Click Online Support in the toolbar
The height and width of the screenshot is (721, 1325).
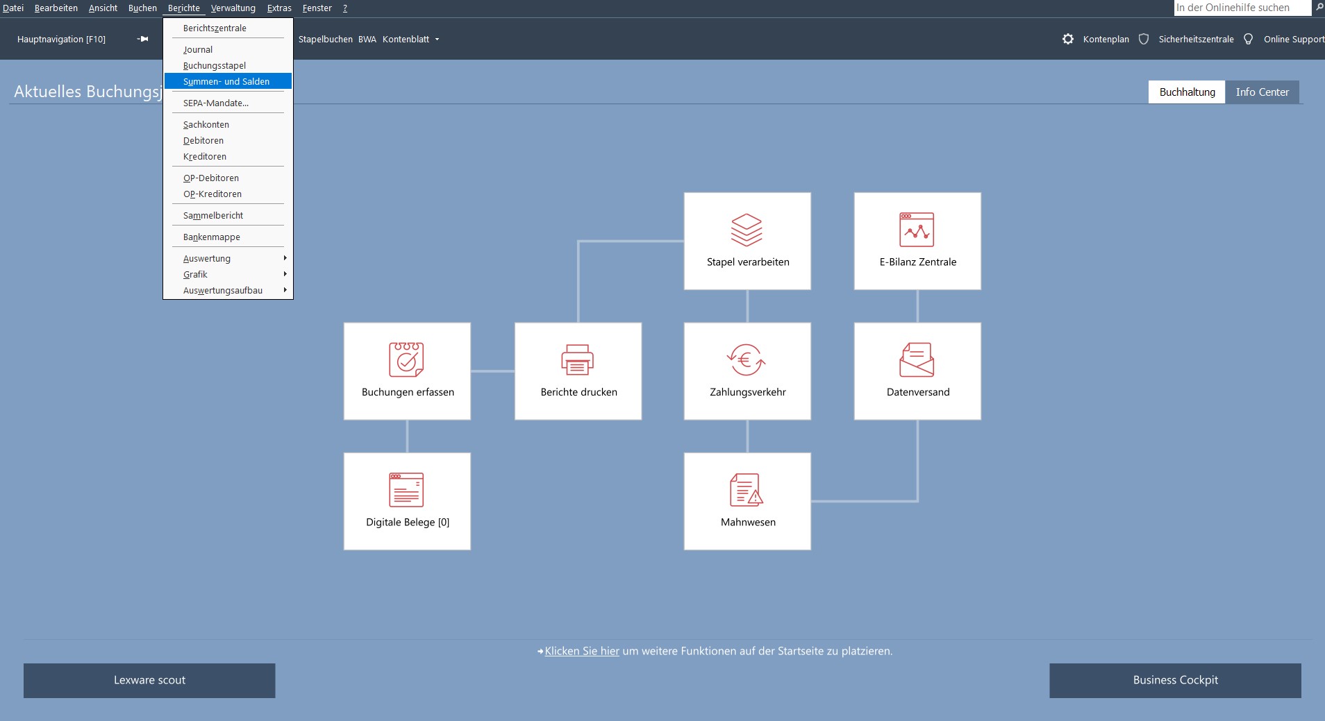1294,40
